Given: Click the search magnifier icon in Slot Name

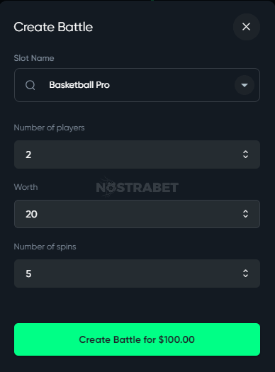Looking at the screenshot, I should pyautogui.click(x=30, y=85).
